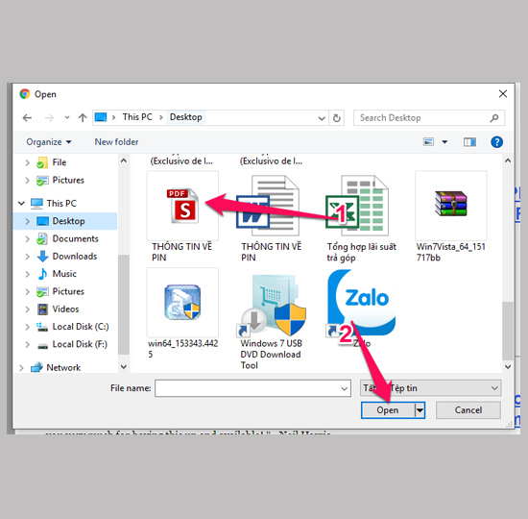Click the Downloads folder icon in sidebar

coord(43,257)
